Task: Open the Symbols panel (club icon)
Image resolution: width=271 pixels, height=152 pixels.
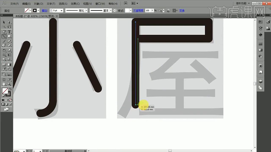Action: (260, 35)
